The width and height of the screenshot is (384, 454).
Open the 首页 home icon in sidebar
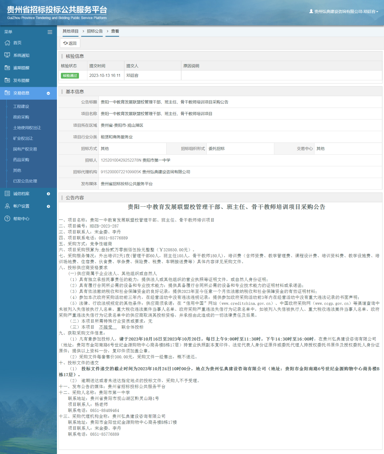point(7,43)
